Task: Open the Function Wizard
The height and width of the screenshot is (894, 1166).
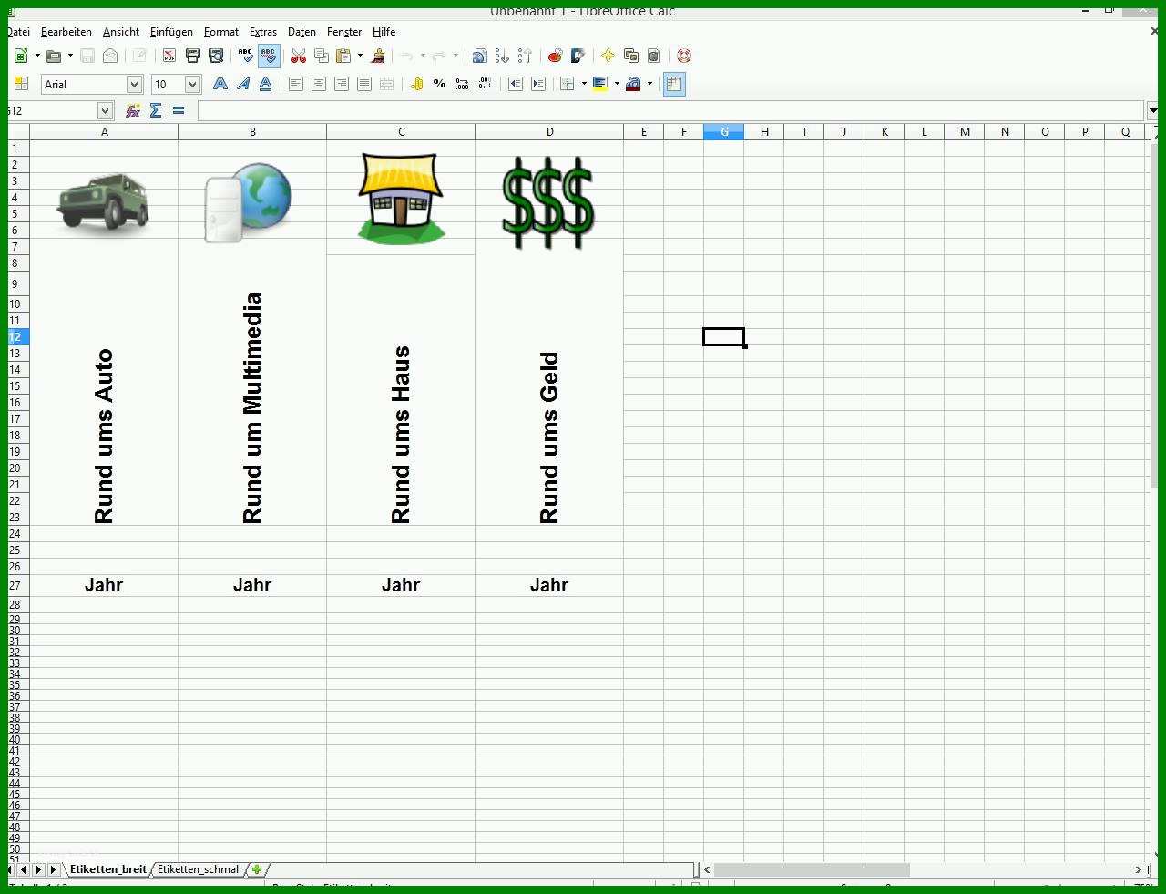Action: click(133, 110)
